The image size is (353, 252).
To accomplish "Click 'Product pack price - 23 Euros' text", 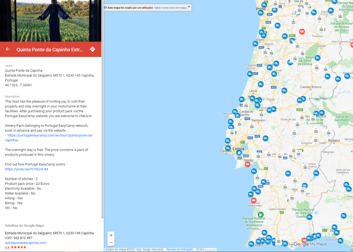I will click(x=27, y=184).
